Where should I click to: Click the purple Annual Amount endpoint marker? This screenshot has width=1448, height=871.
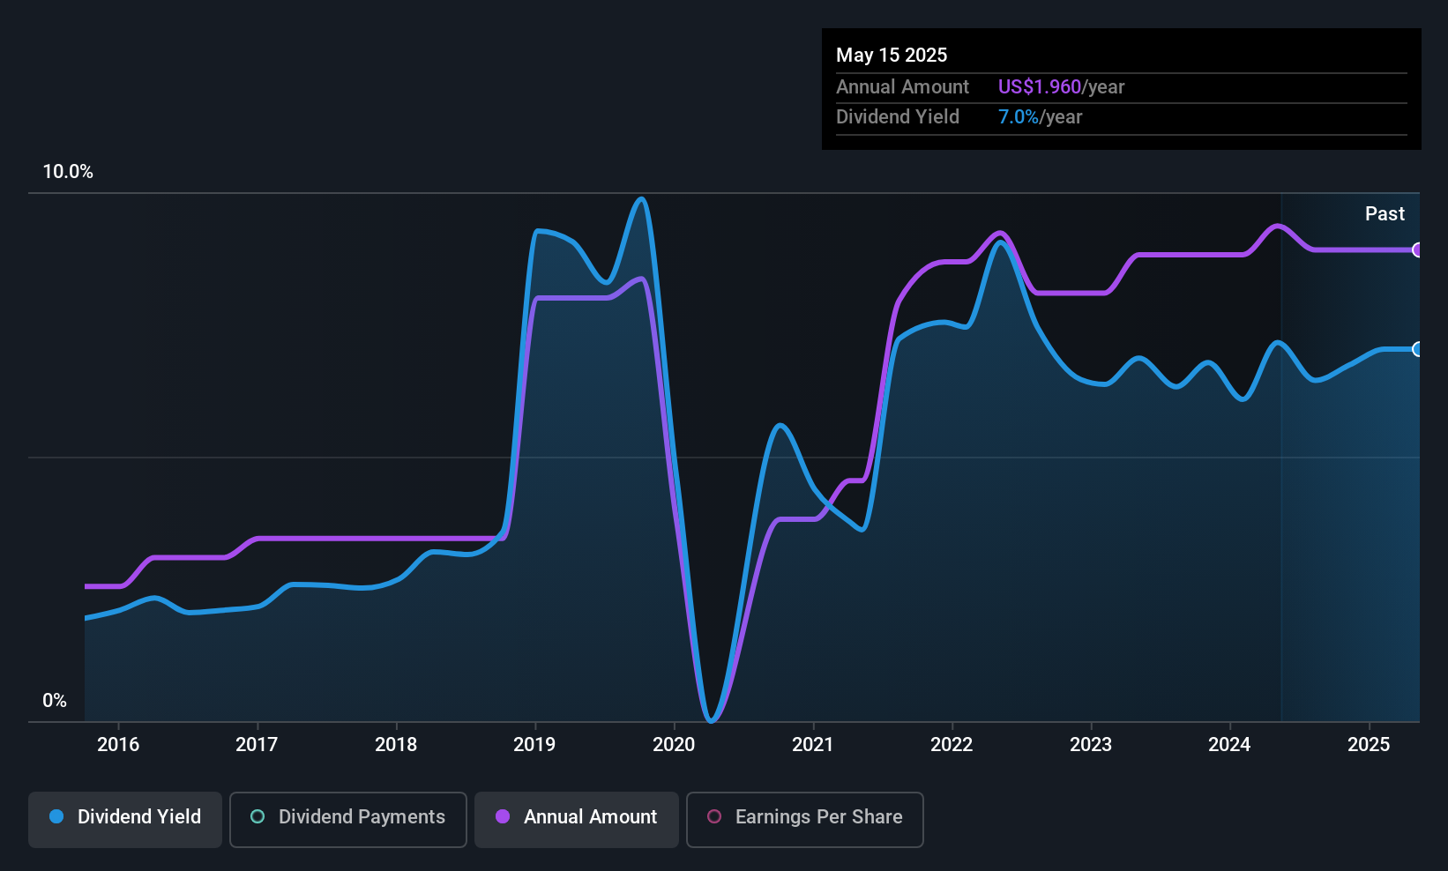[1417, 250]
